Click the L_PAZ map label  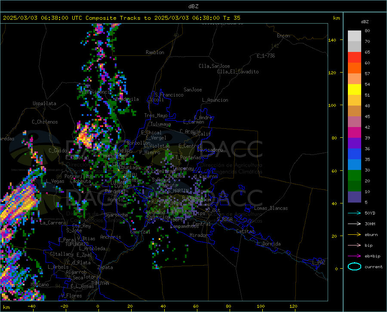click(x=319, y=263)
